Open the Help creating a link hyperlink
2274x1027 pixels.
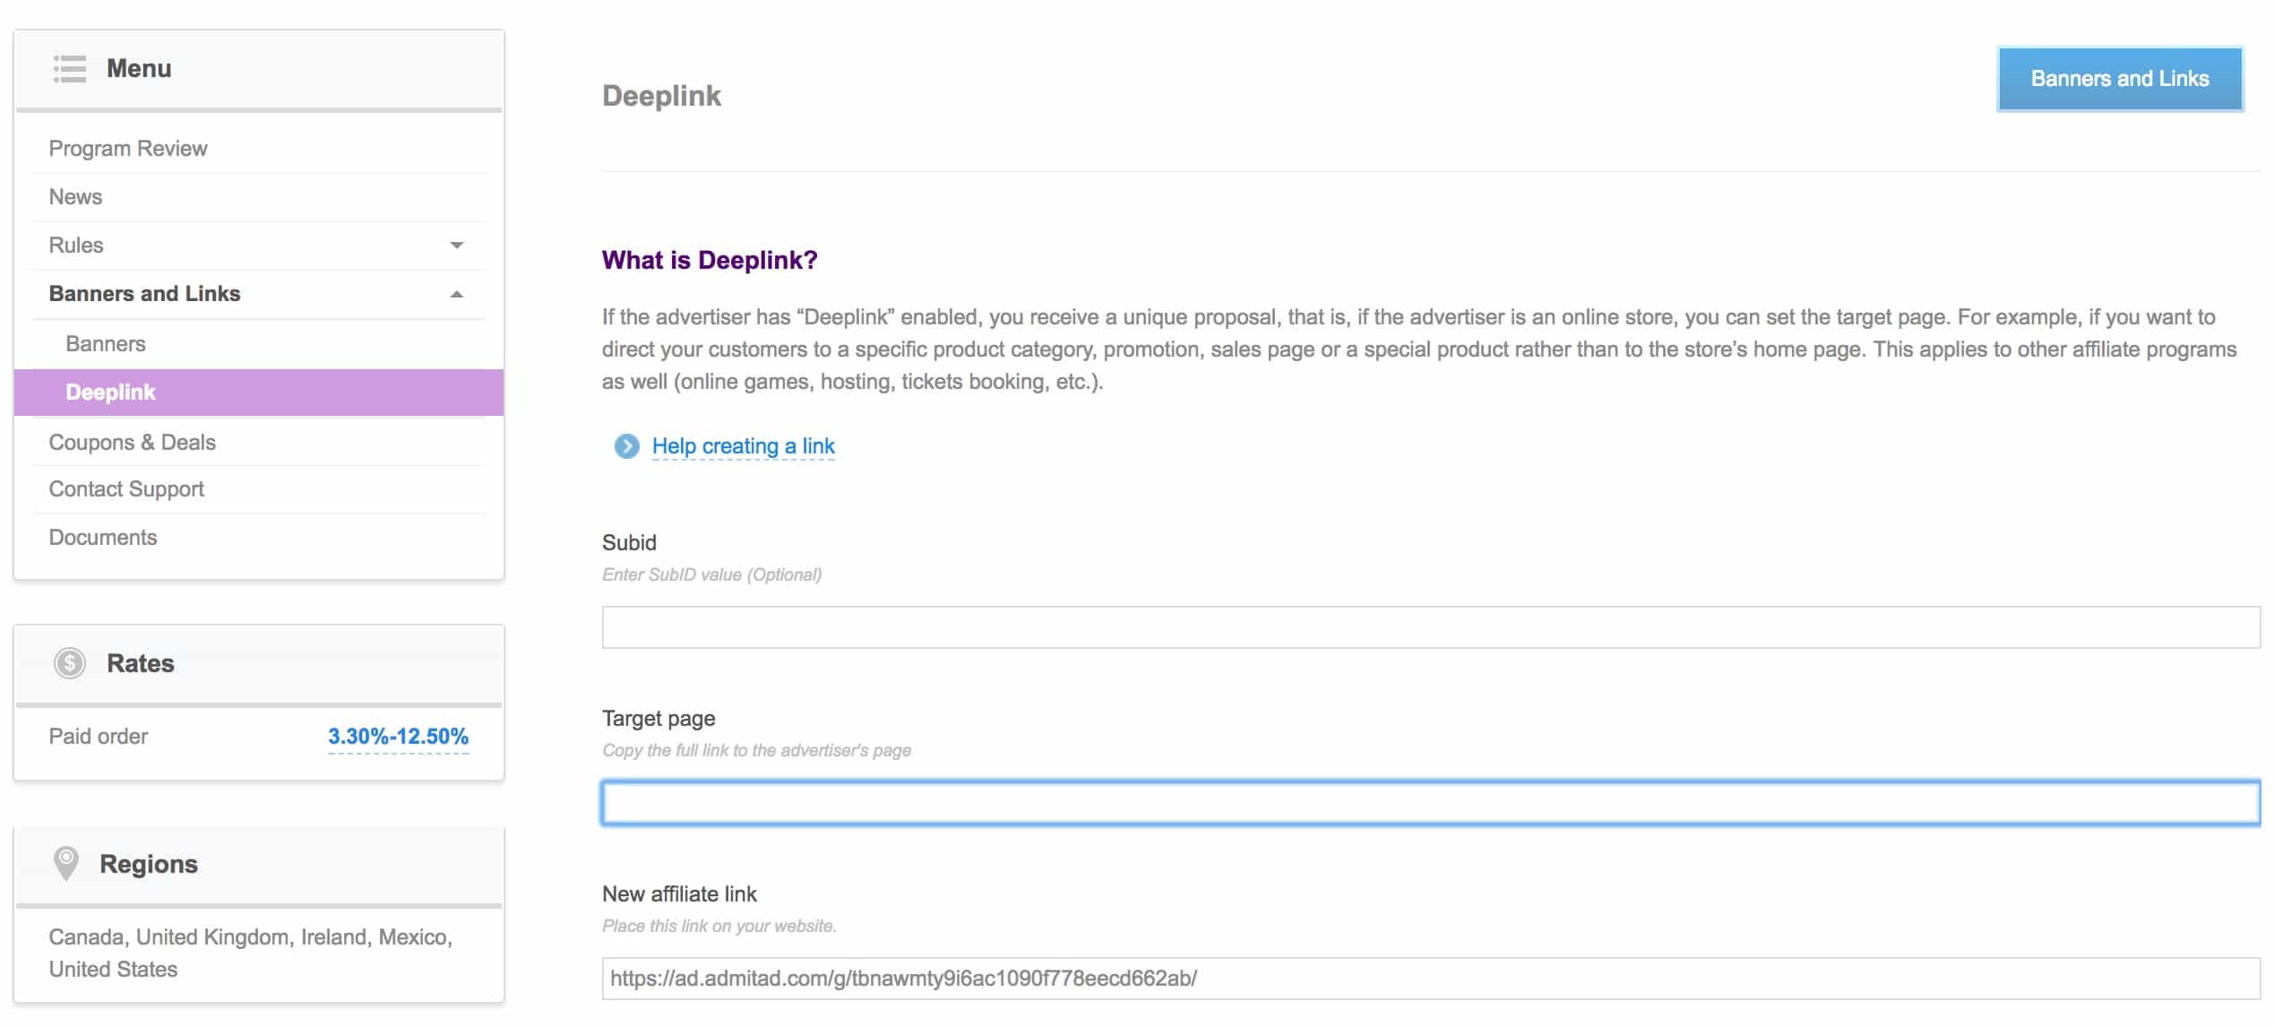tap(743, 446)
